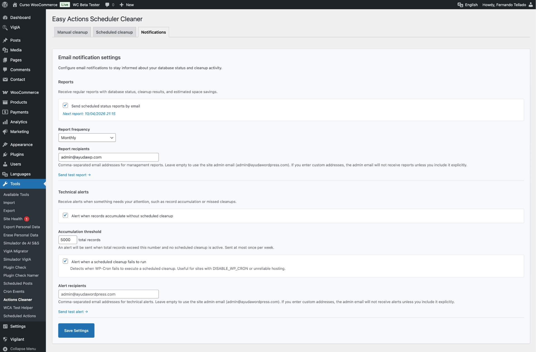Click the Collapse Menu arrow icon
Viewport: 536px width, 352px height.
click(x=5, y=349)
